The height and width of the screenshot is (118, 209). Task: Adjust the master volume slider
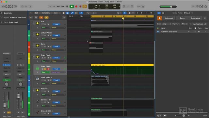click(x=168, y=7)
